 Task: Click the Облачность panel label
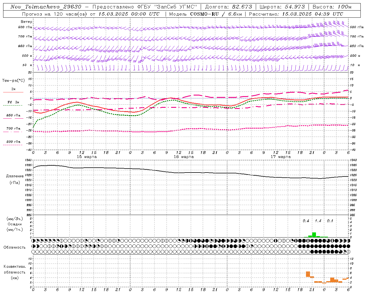[x=15, y=247]
